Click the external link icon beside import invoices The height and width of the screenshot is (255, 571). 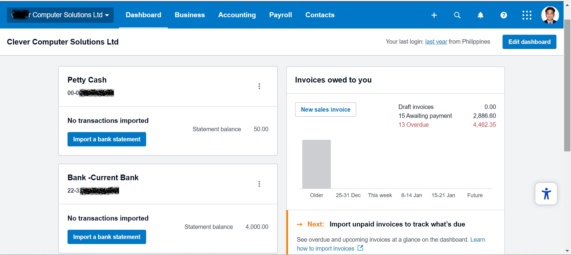click(360, 248)
